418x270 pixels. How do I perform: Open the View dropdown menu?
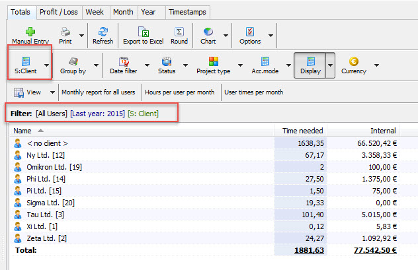click(x=50, y=92)
